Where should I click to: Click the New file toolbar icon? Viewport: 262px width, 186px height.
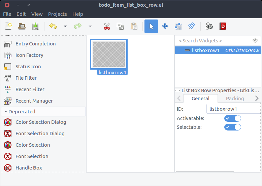point(8,26)
